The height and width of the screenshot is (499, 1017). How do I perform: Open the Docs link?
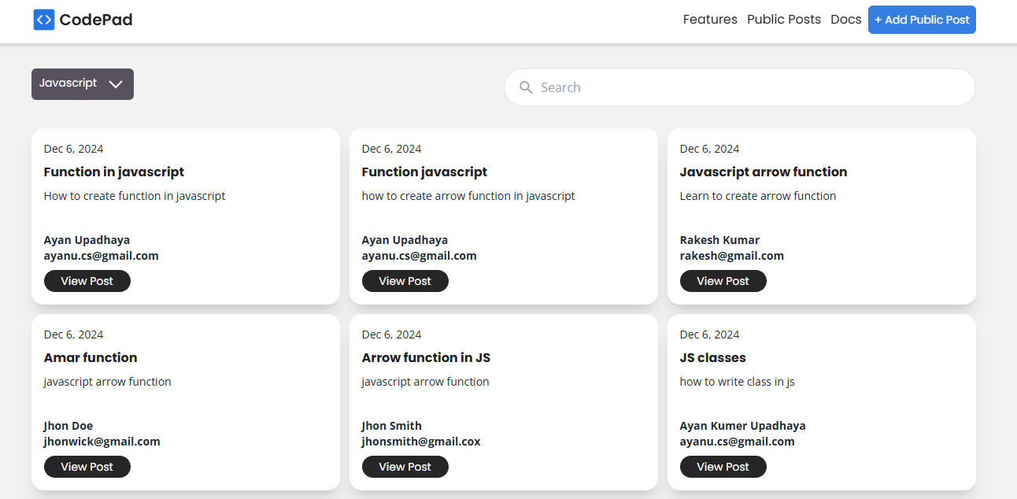pyautogui.click(x=845, y=20)
